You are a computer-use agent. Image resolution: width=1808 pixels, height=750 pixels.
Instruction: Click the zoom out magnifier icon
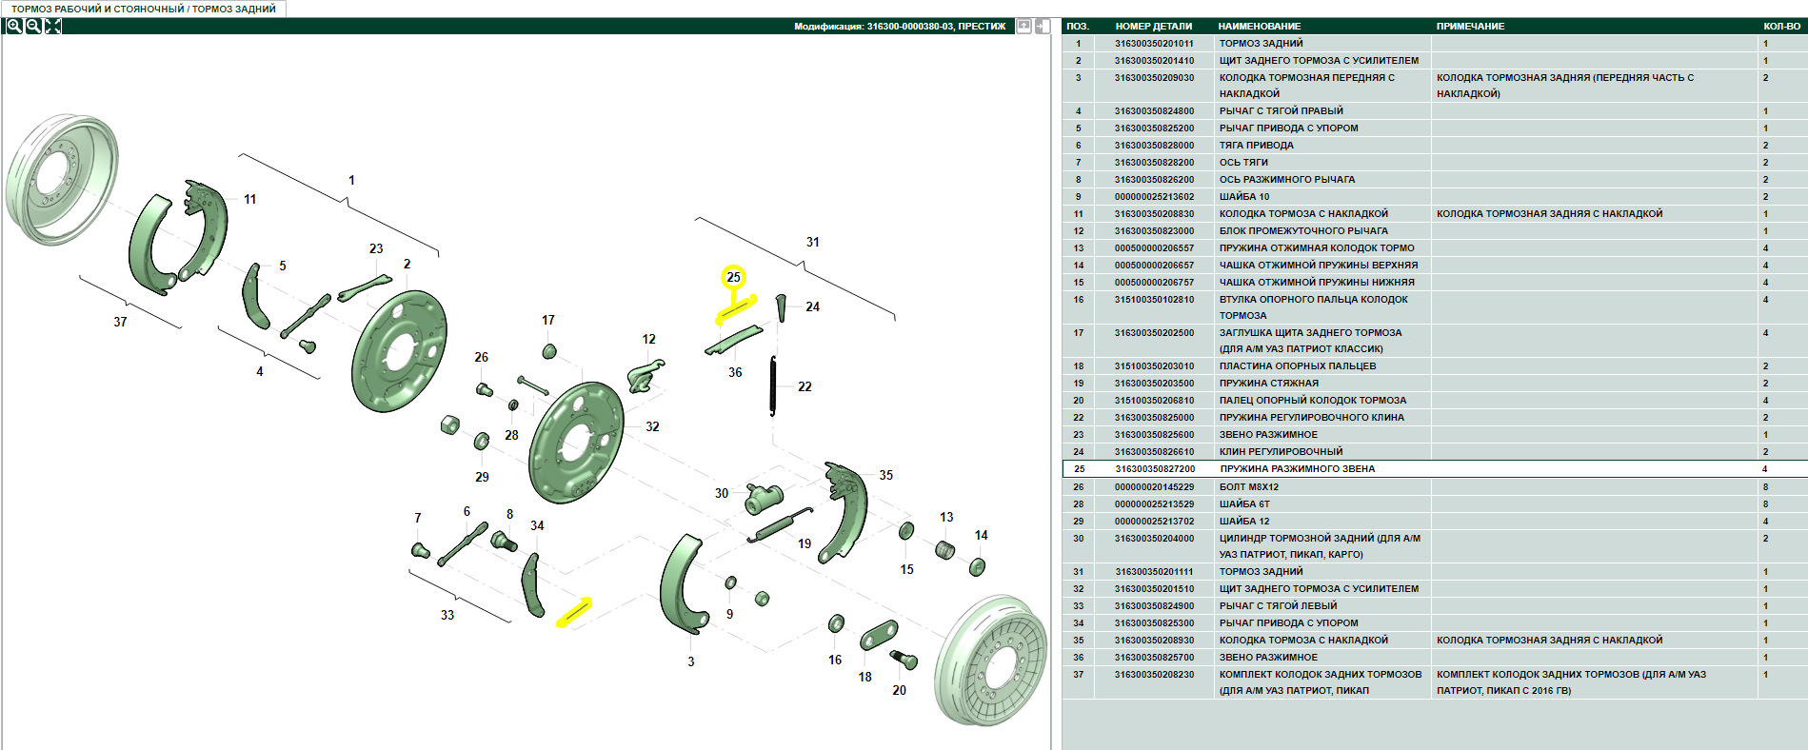33,27
